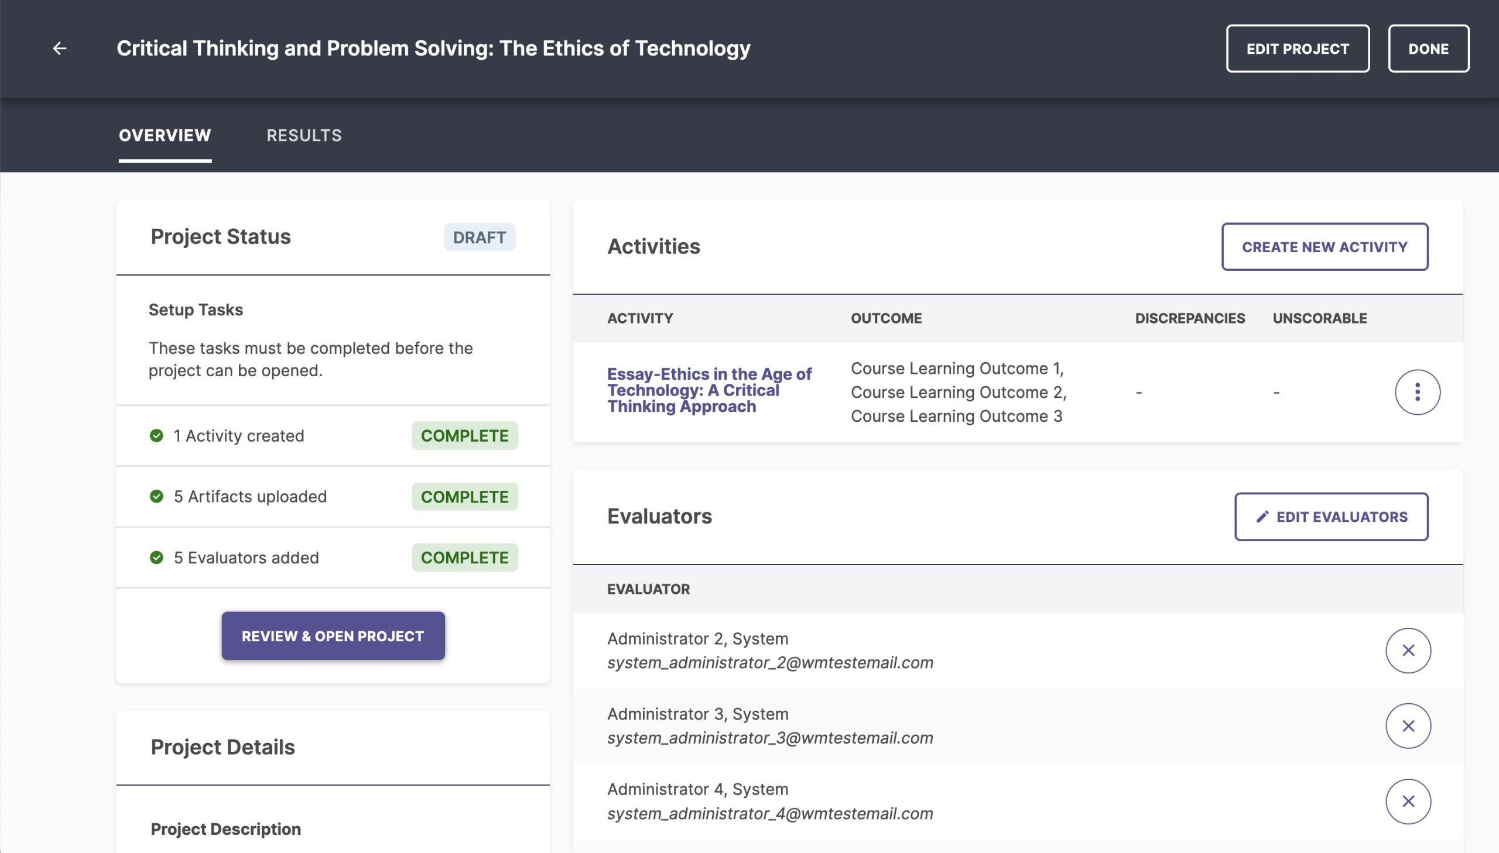Click the pencil icon in Edit Evaluators
This screenshot has width=1499, height=853.
coord(1262,517)
